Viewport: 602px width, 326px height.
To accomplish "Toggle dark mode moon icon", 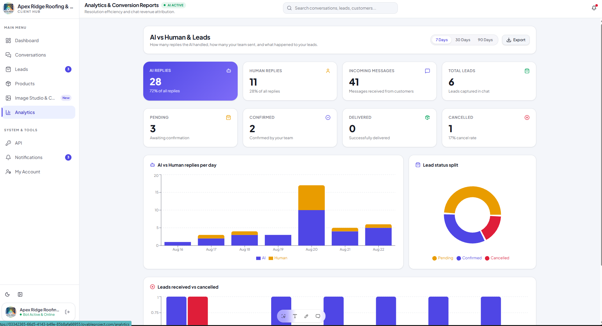I will click(x=7, y=294).
